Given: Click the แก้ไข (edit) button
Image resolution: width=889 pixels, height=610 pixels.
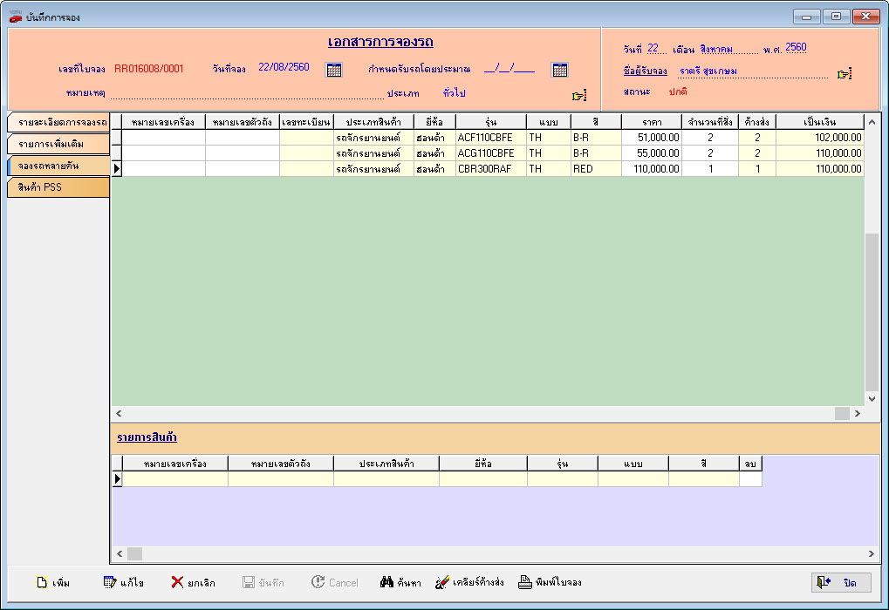Looking at the screenshot, I should pos(124,582).
